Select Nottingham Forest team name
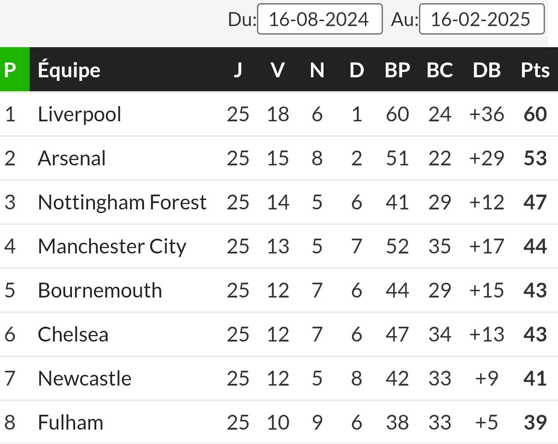 coord(122,202)
